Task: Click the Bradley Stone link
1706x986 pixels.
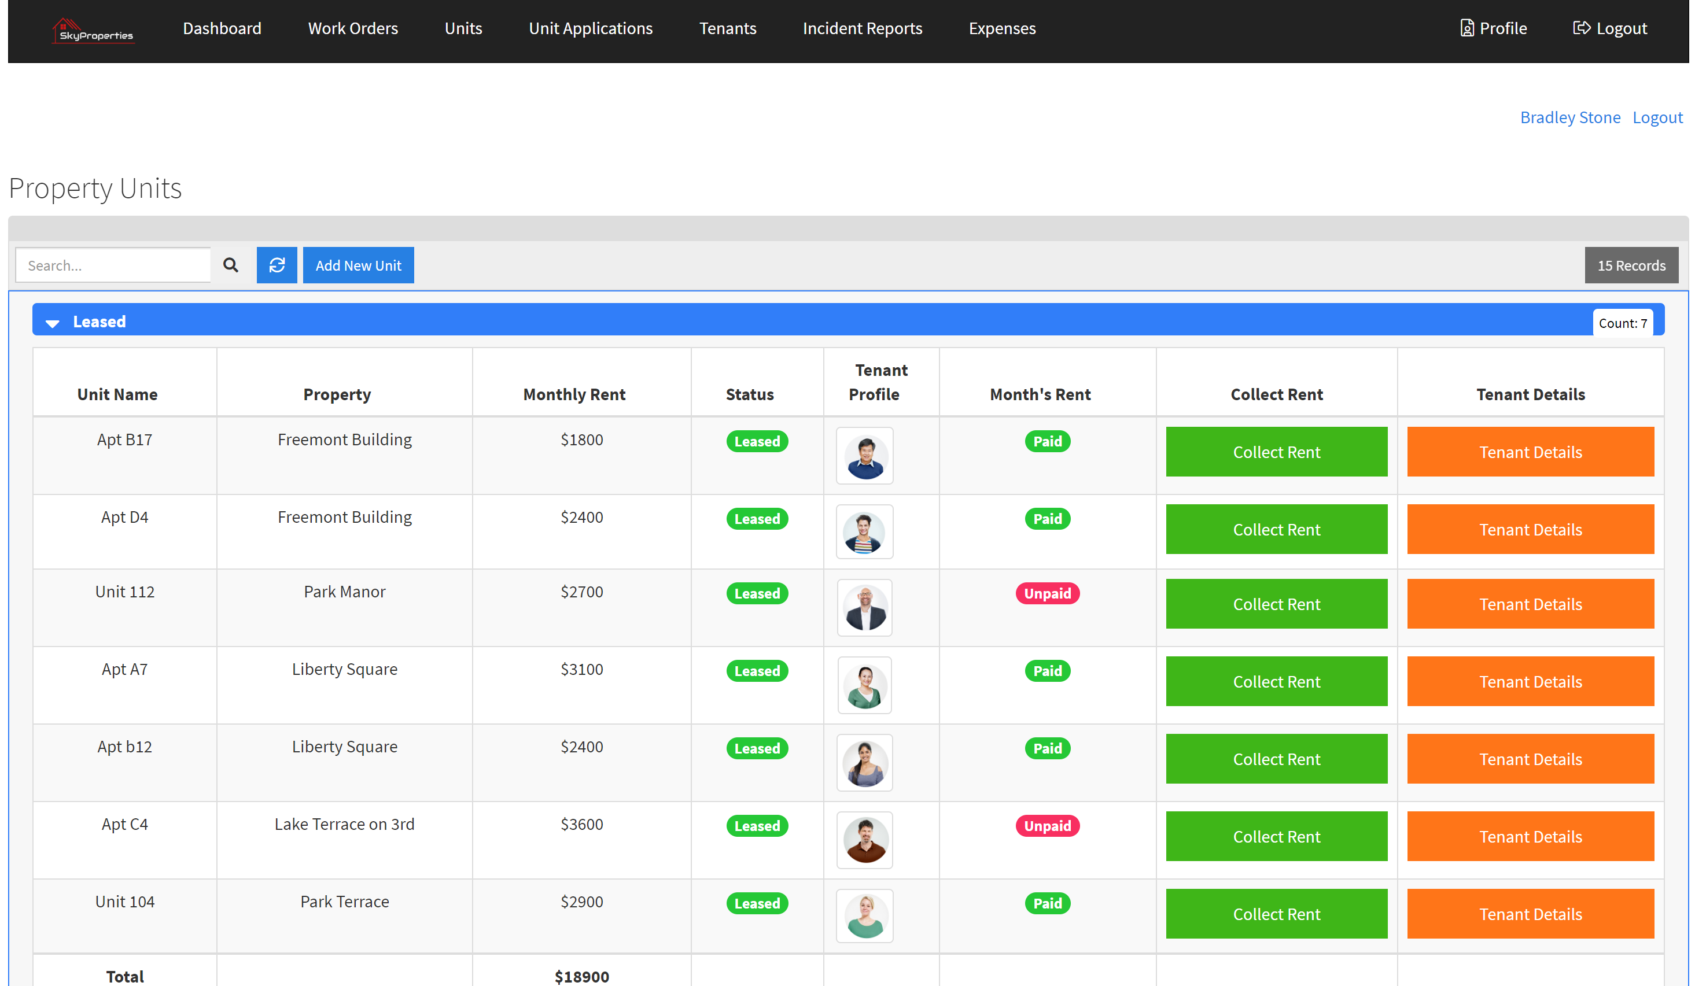Action: (x=1570, y=117)
